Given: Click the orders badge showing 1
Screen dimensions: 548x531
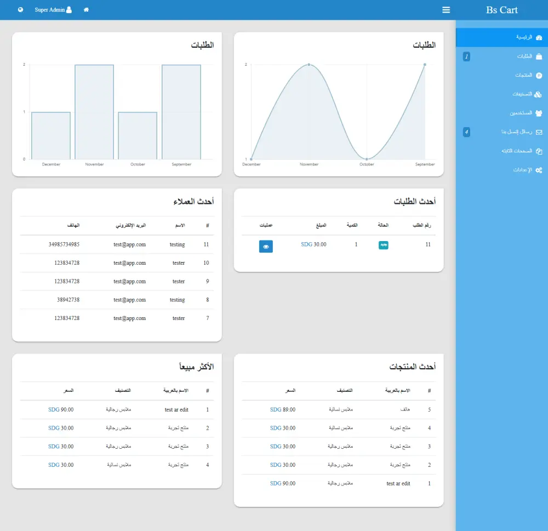Looking at the screenshot, I should coord(466,56).
